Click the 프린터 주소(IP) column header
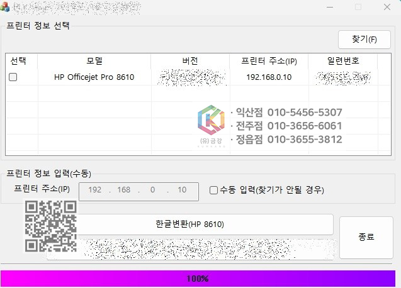 pyautogui.click(x=269, y=61)
